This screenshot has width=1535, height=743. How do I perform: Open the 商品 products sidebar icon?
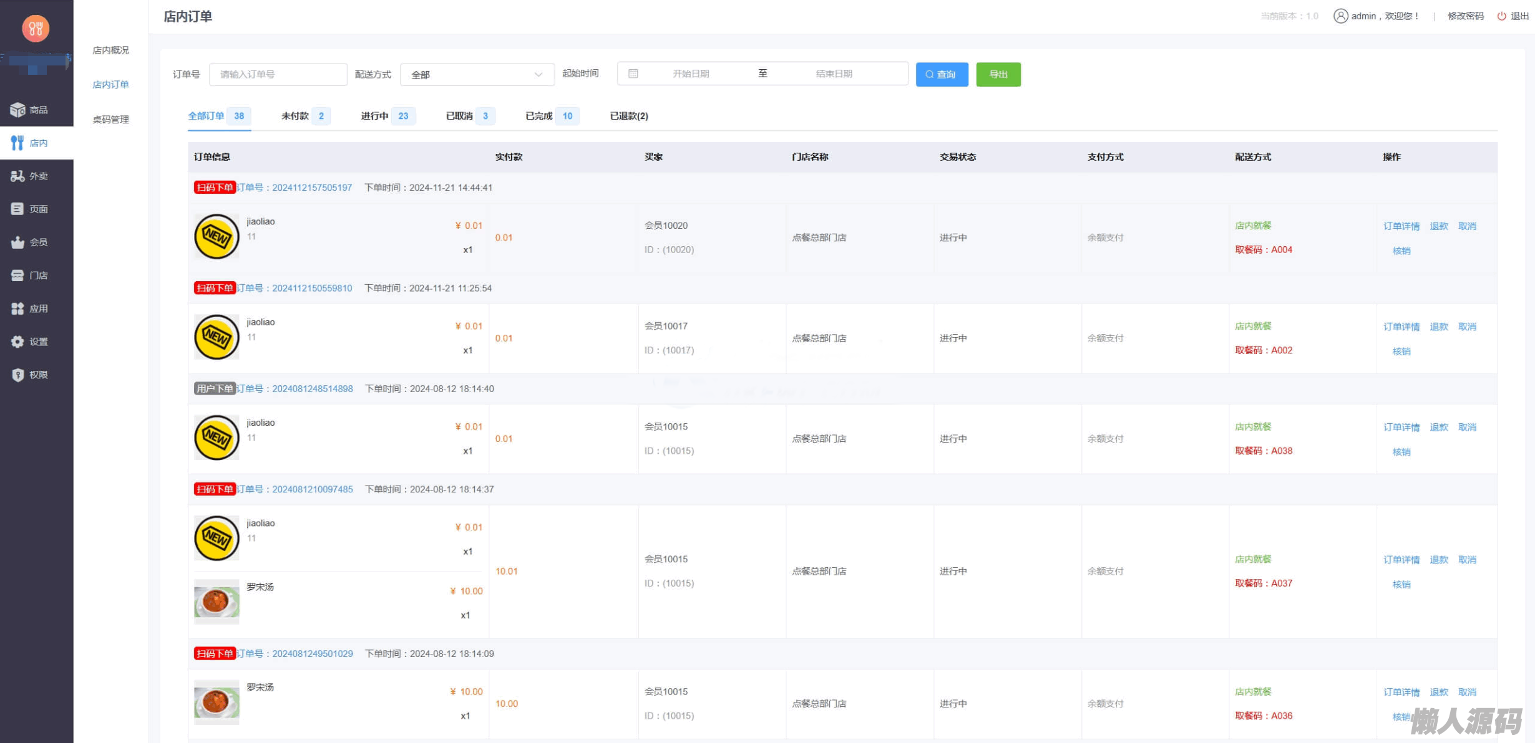coord(17,110)
